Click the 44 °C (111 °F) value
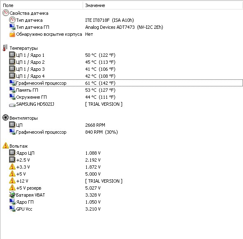Viewport: 243px width, 239px height. coord(100,97)
